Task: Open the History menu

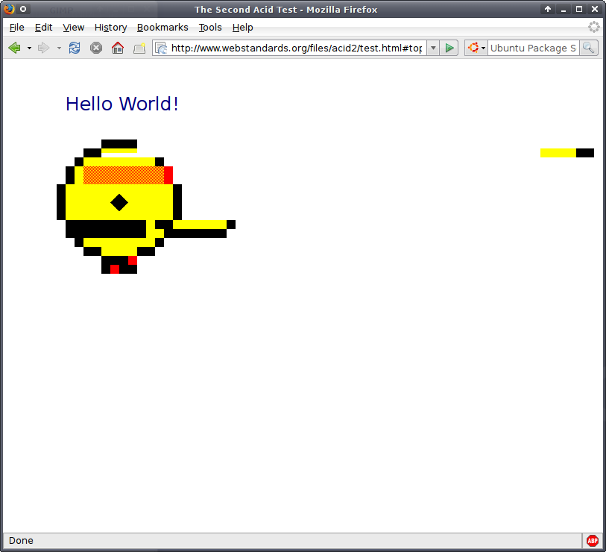Action: (x=110, y=28)
